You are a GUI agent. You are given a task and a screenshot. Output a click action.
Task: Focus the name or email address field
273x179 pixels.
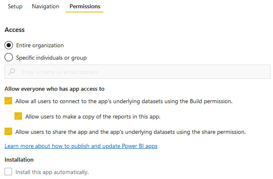coord(141,72)
